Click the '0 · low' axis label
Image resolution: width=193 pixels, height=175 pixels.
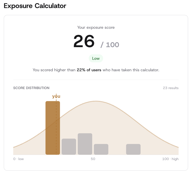coord(19,159)
